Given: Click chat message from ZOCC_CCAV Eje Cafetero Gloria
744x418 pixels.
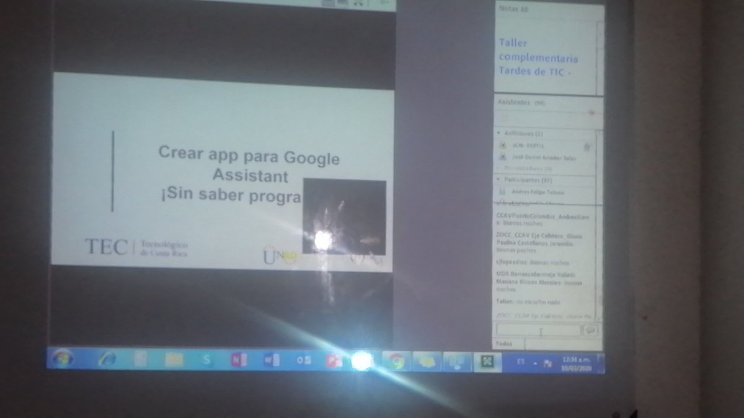Looking at the screenshot, I should click(541, 242).
